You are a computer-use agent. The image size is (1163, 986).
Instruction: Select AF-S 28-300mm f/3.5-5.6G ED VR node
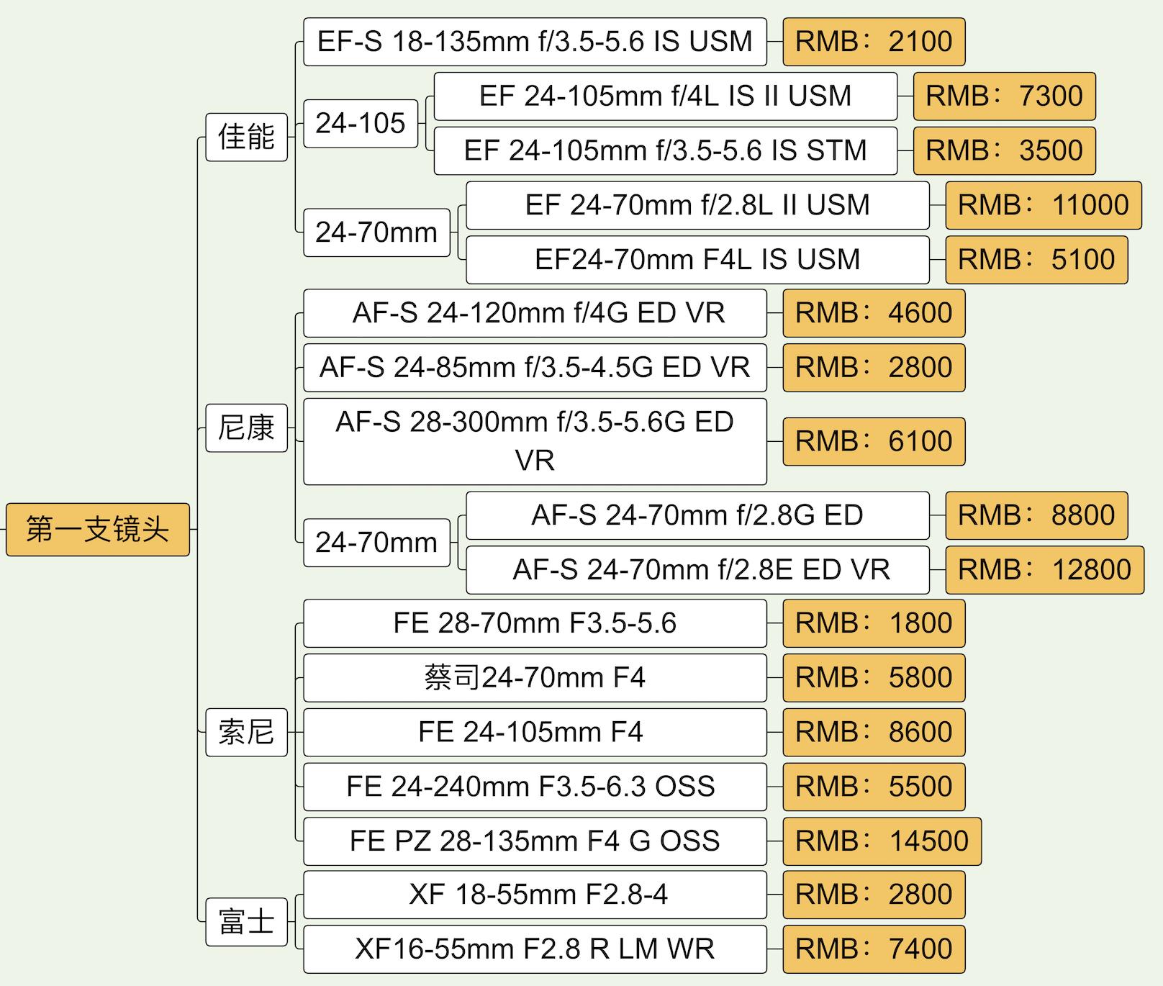[535, 441]
